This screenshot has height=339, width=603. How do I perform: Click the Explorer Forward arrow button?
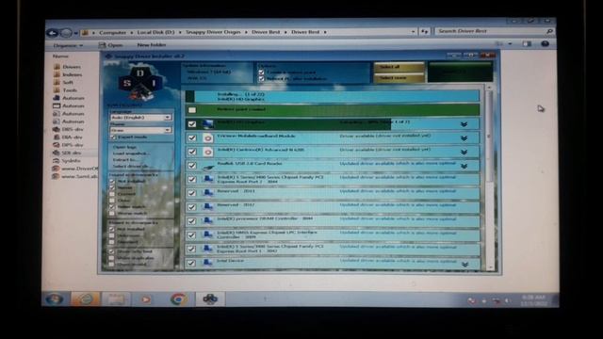point(66,33)
